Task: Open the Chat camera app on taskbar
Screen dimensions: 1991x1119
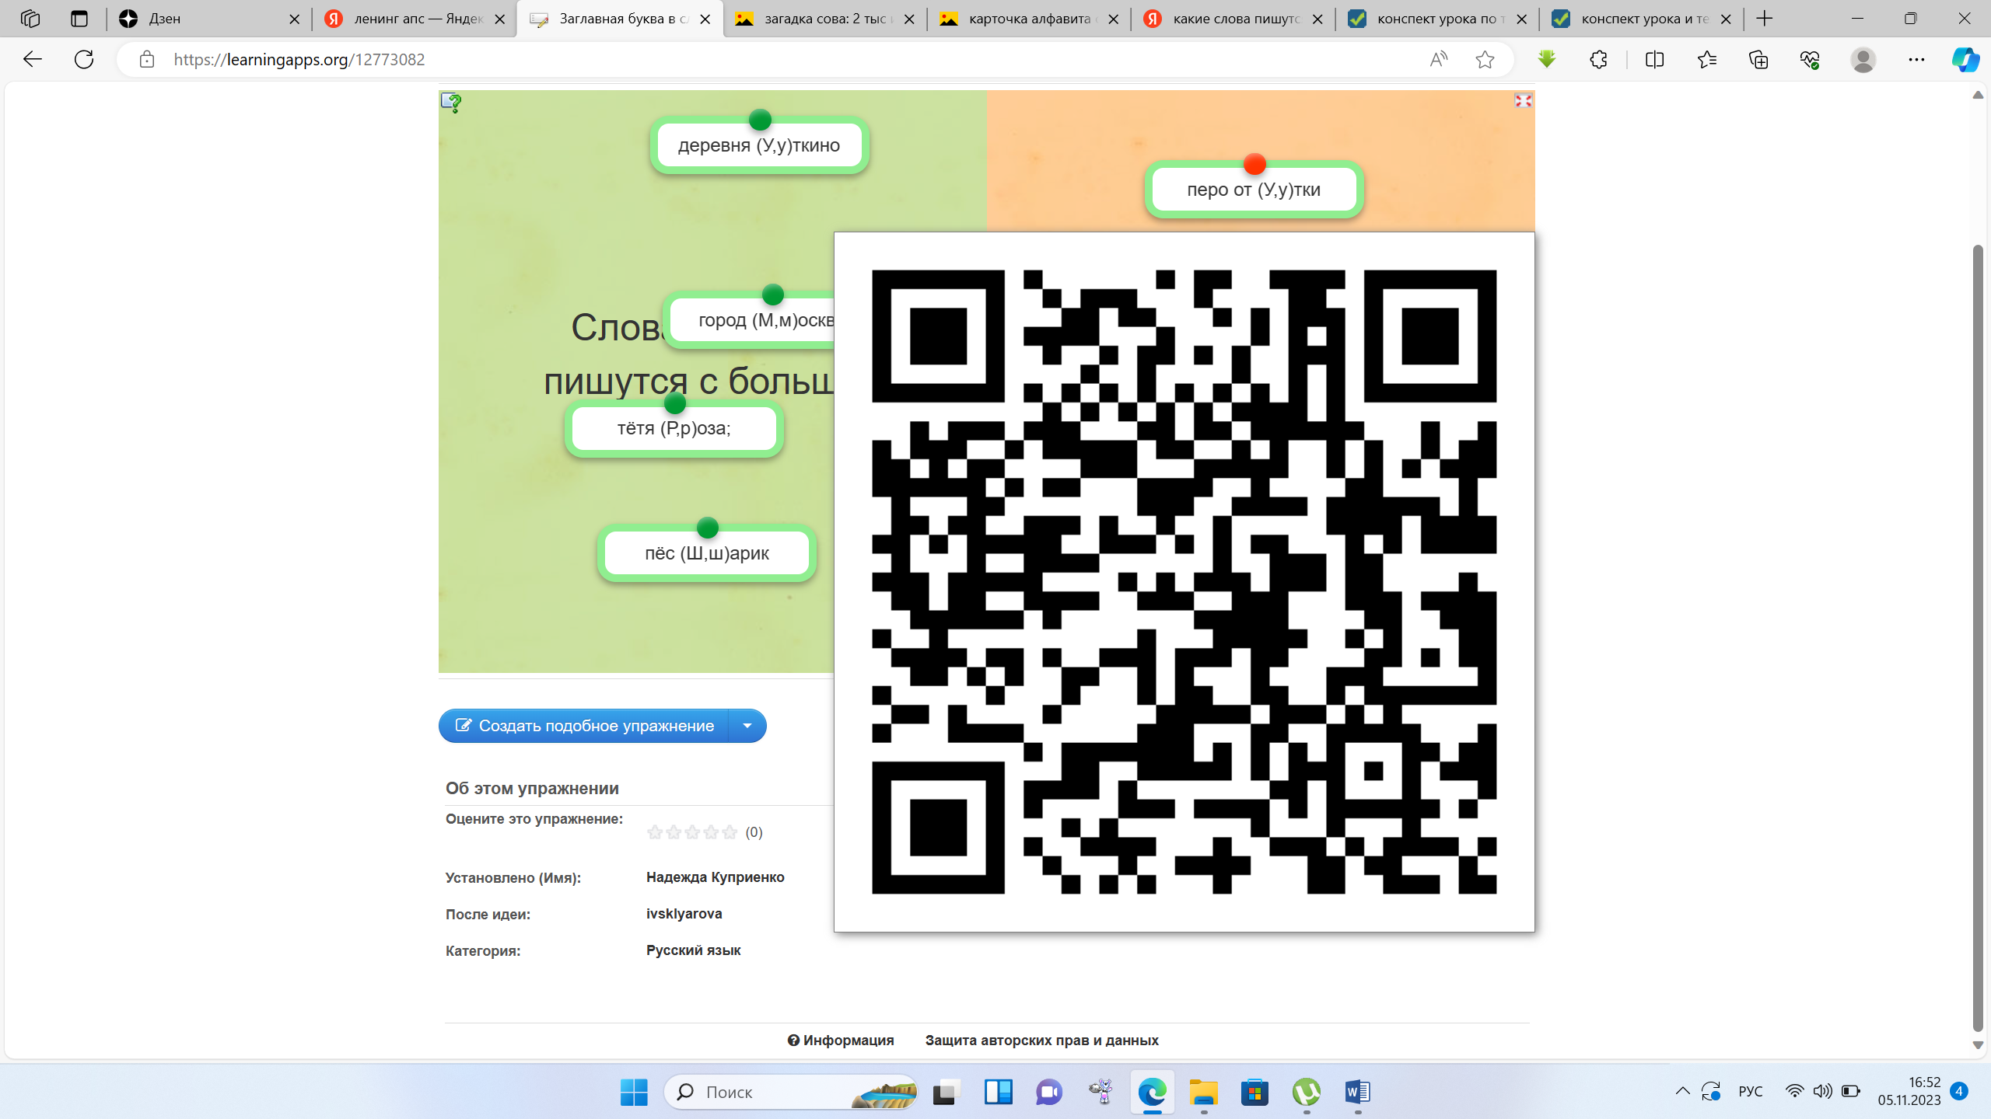Action: coord(1049,1092)
